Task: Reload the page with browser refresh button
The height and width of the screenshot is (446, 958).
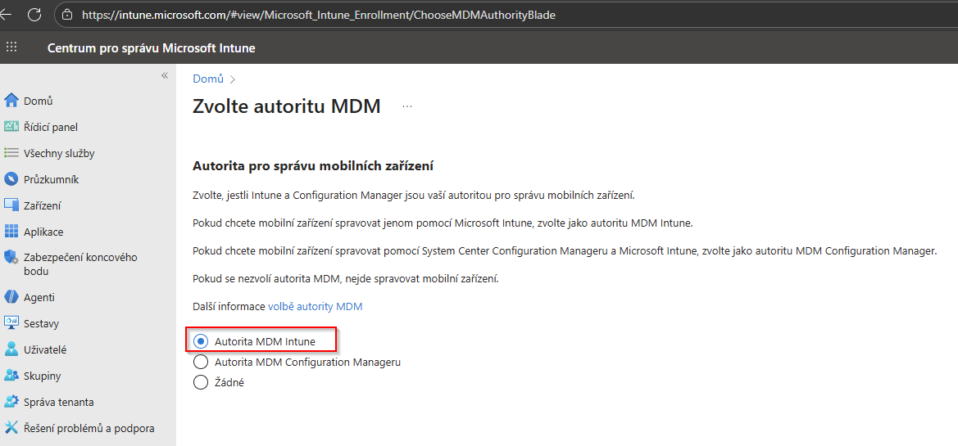Action: click(34, 15)
